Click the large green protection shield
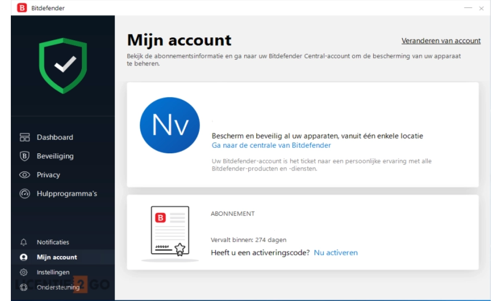This screenshot has width=502, height=301. [x=63, y=65]
